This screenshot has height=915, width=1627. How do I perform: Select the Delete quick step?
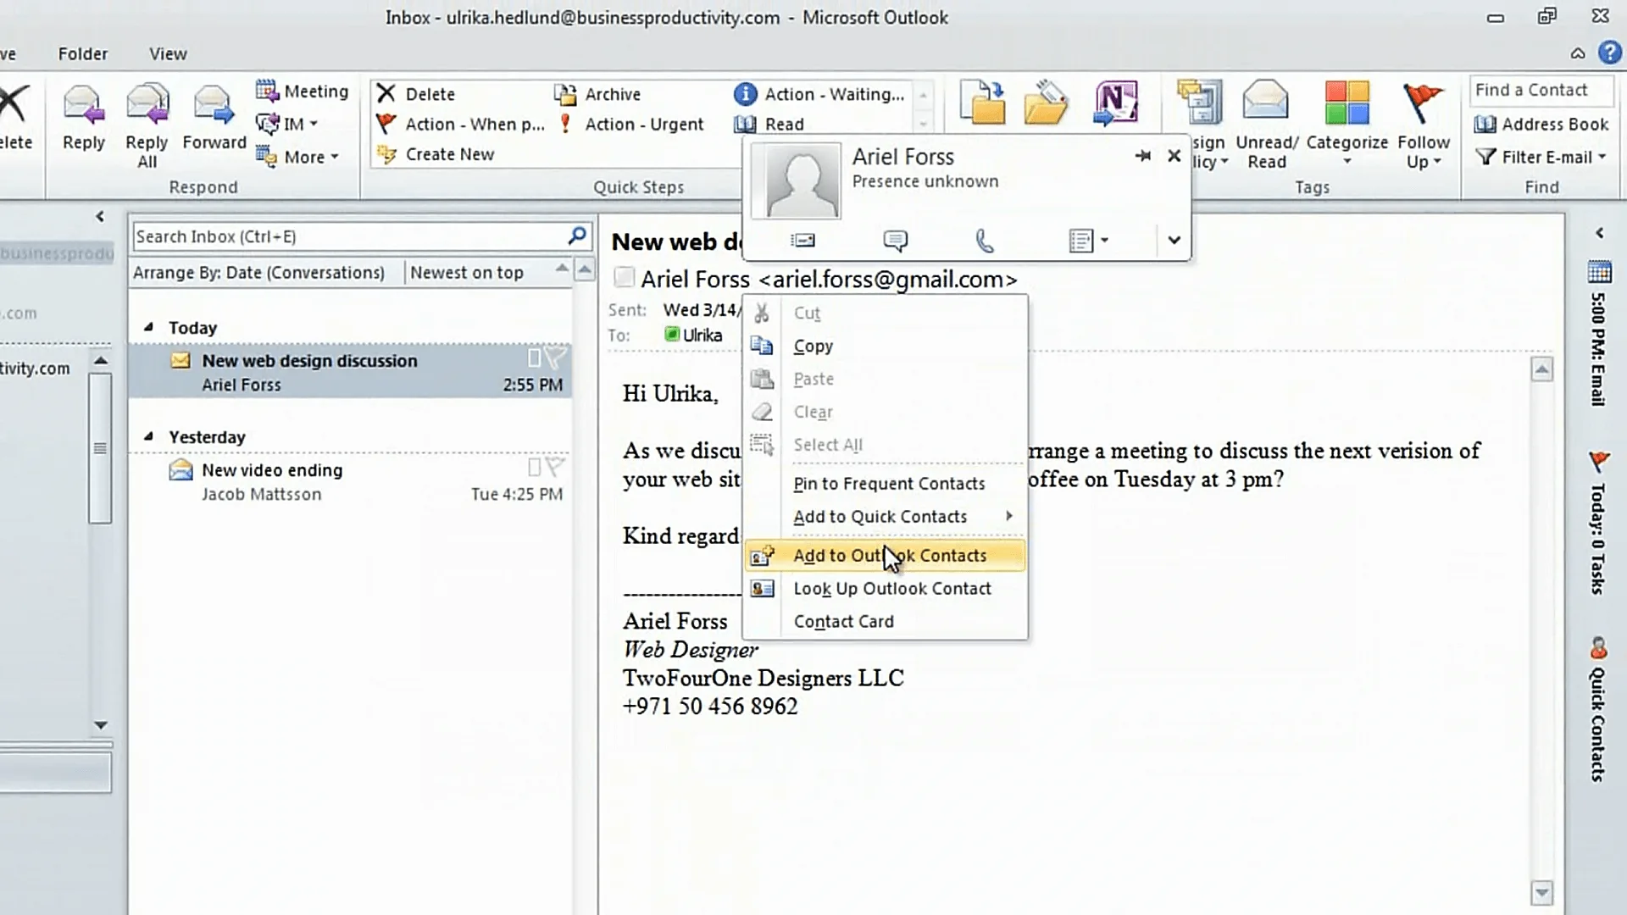tap(416, 94)
